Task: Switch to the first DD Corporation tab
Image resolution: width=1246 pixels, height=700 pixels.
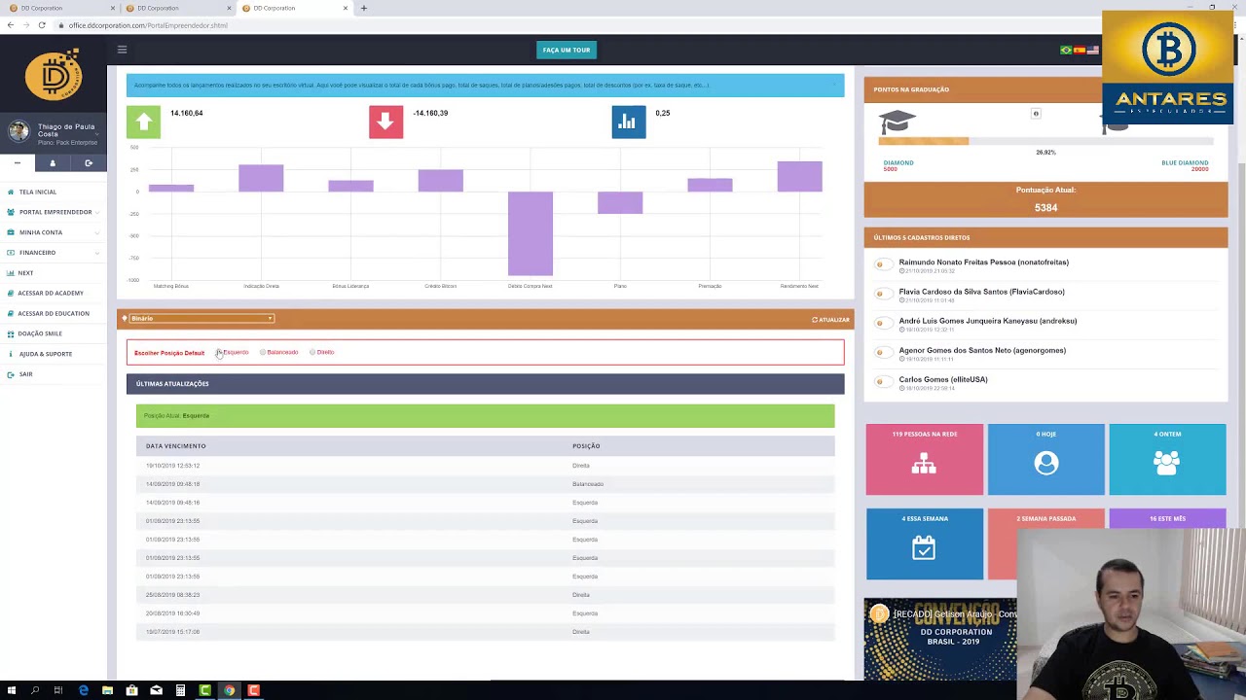Action: pyautogui.click(x=58, y=8)
